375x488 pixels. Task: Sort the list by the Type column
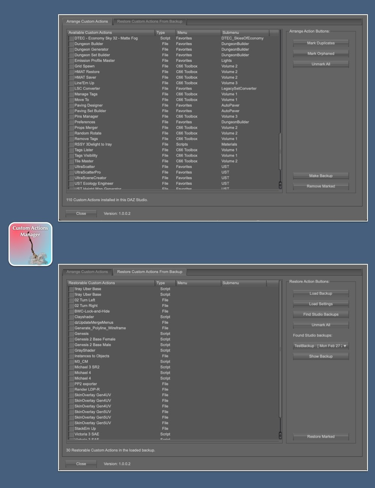(x=165, y=32)
